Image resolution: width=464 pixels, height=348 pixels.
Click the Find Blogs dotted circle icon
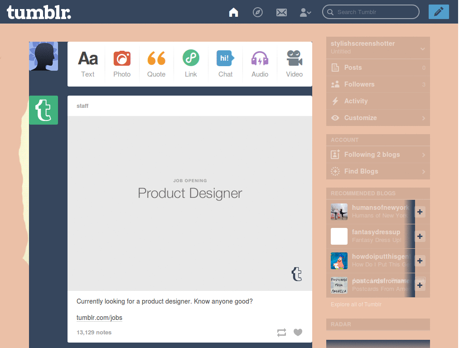tap(335, 171)
